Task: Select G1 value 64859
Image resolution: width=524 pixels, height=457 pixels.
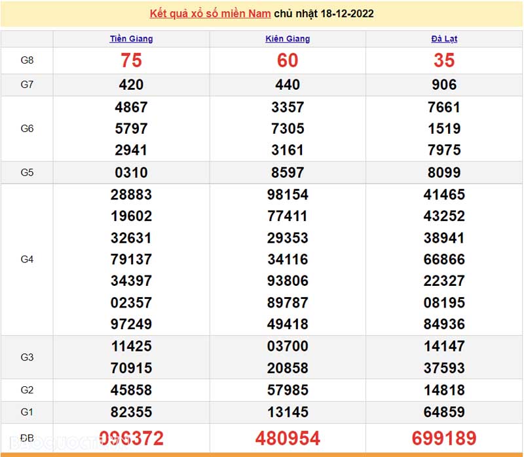Action: pyautogui.click(x=444, y=412)
